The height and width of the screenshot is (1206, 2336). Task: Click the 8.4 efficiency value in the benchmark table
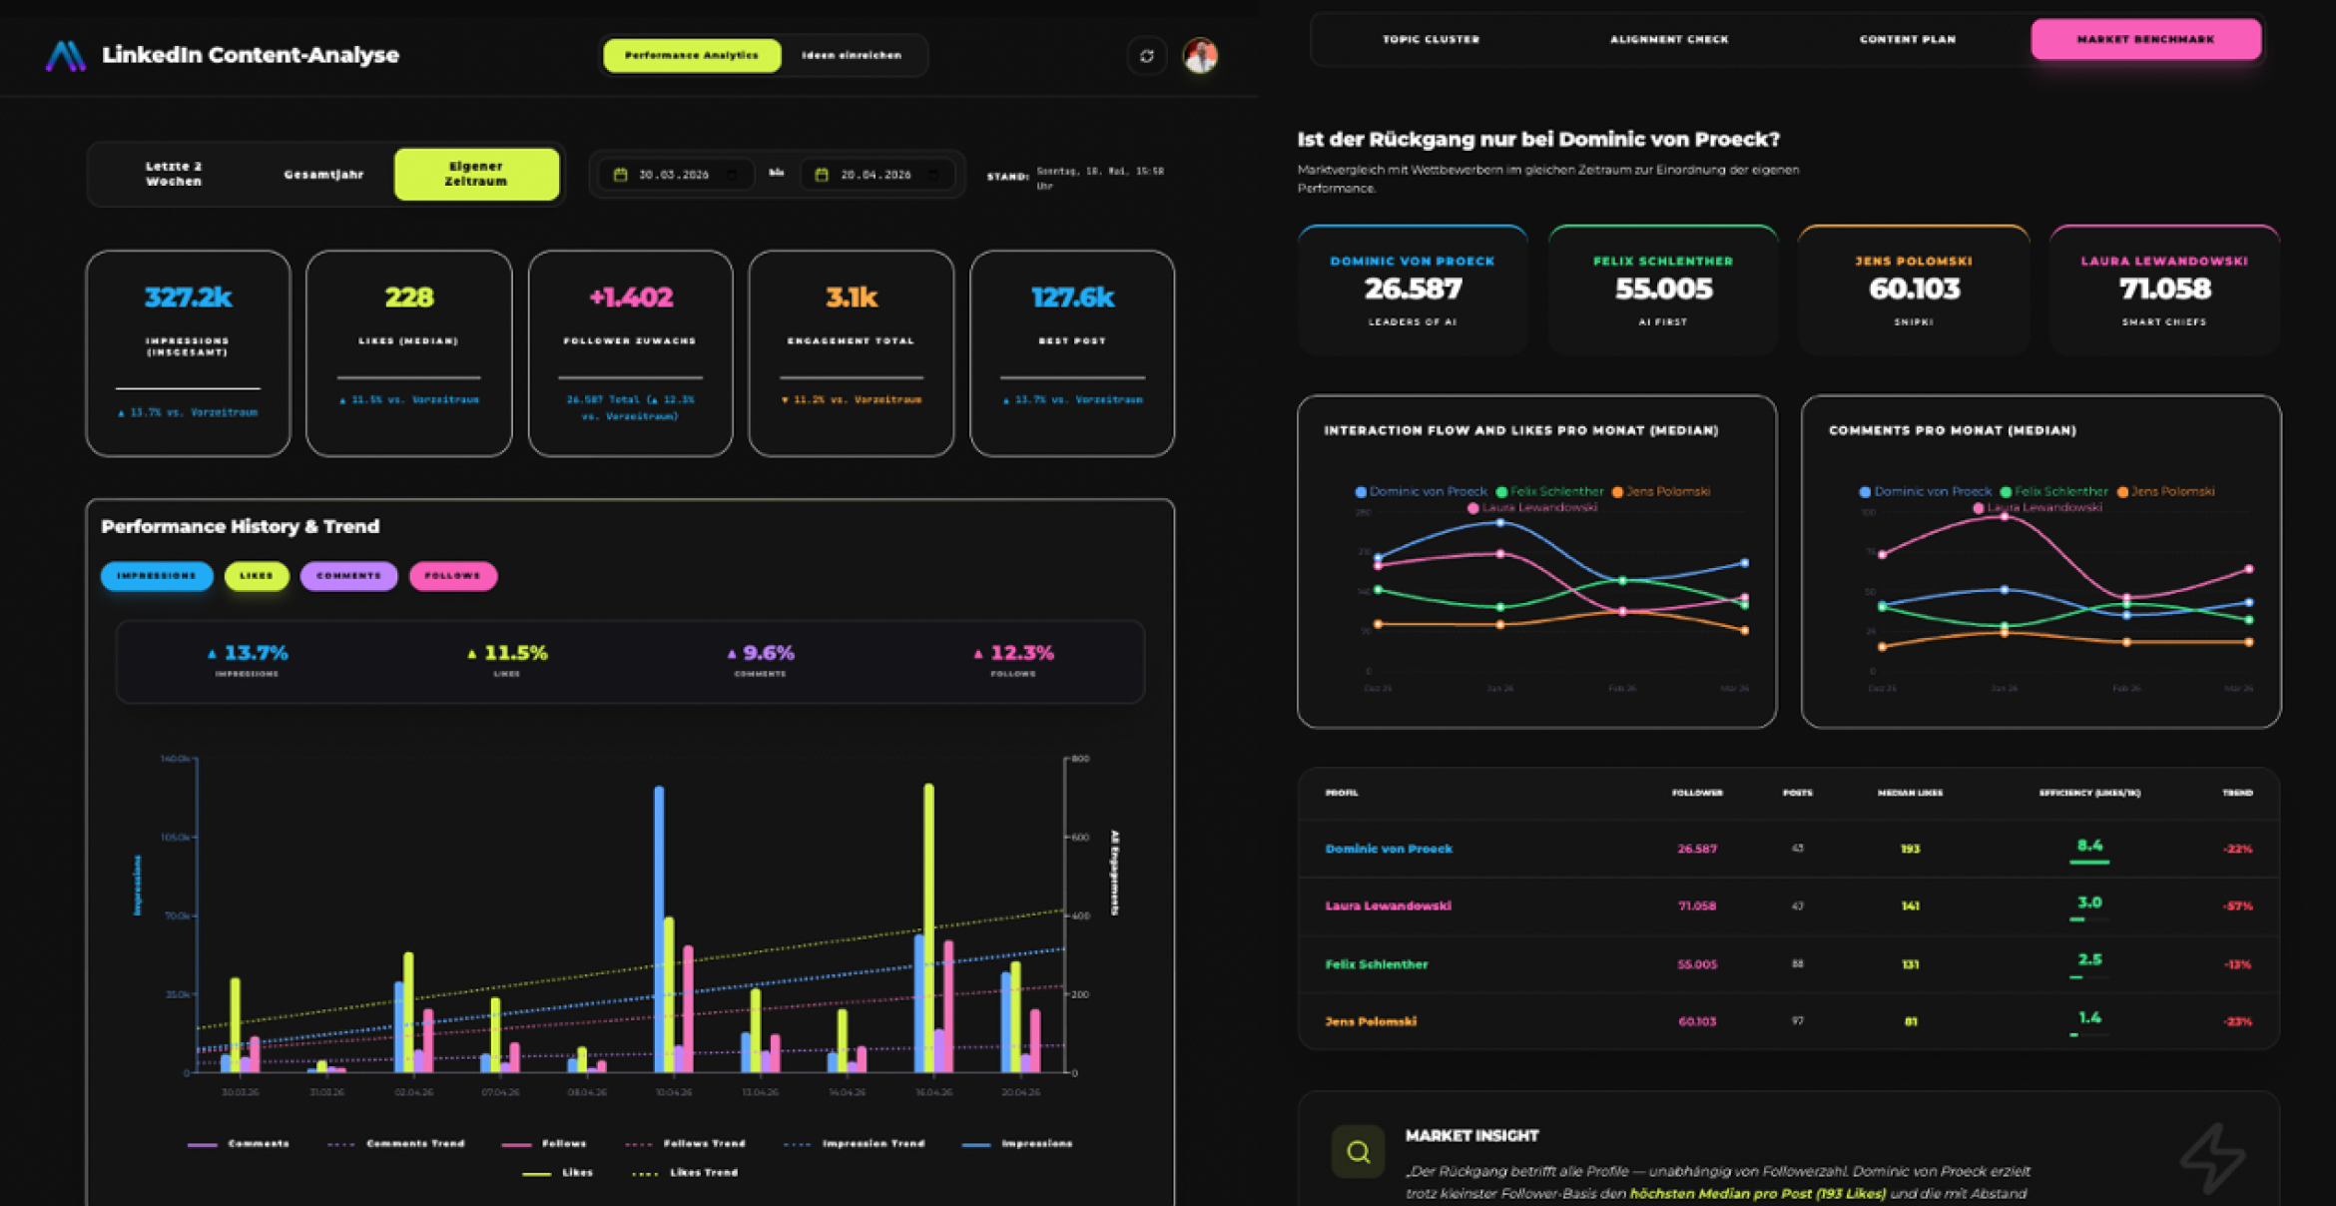click(2089, 846)
